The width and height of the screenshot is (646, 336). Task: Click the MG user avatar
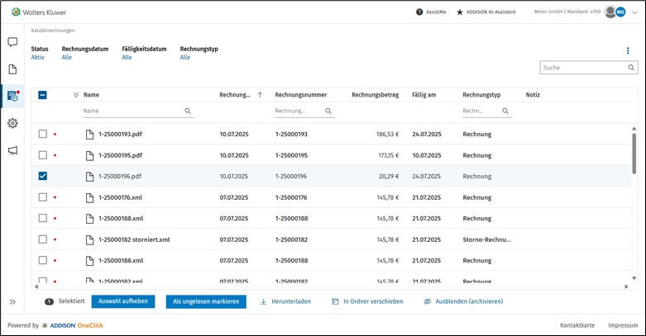click(620, 12)
